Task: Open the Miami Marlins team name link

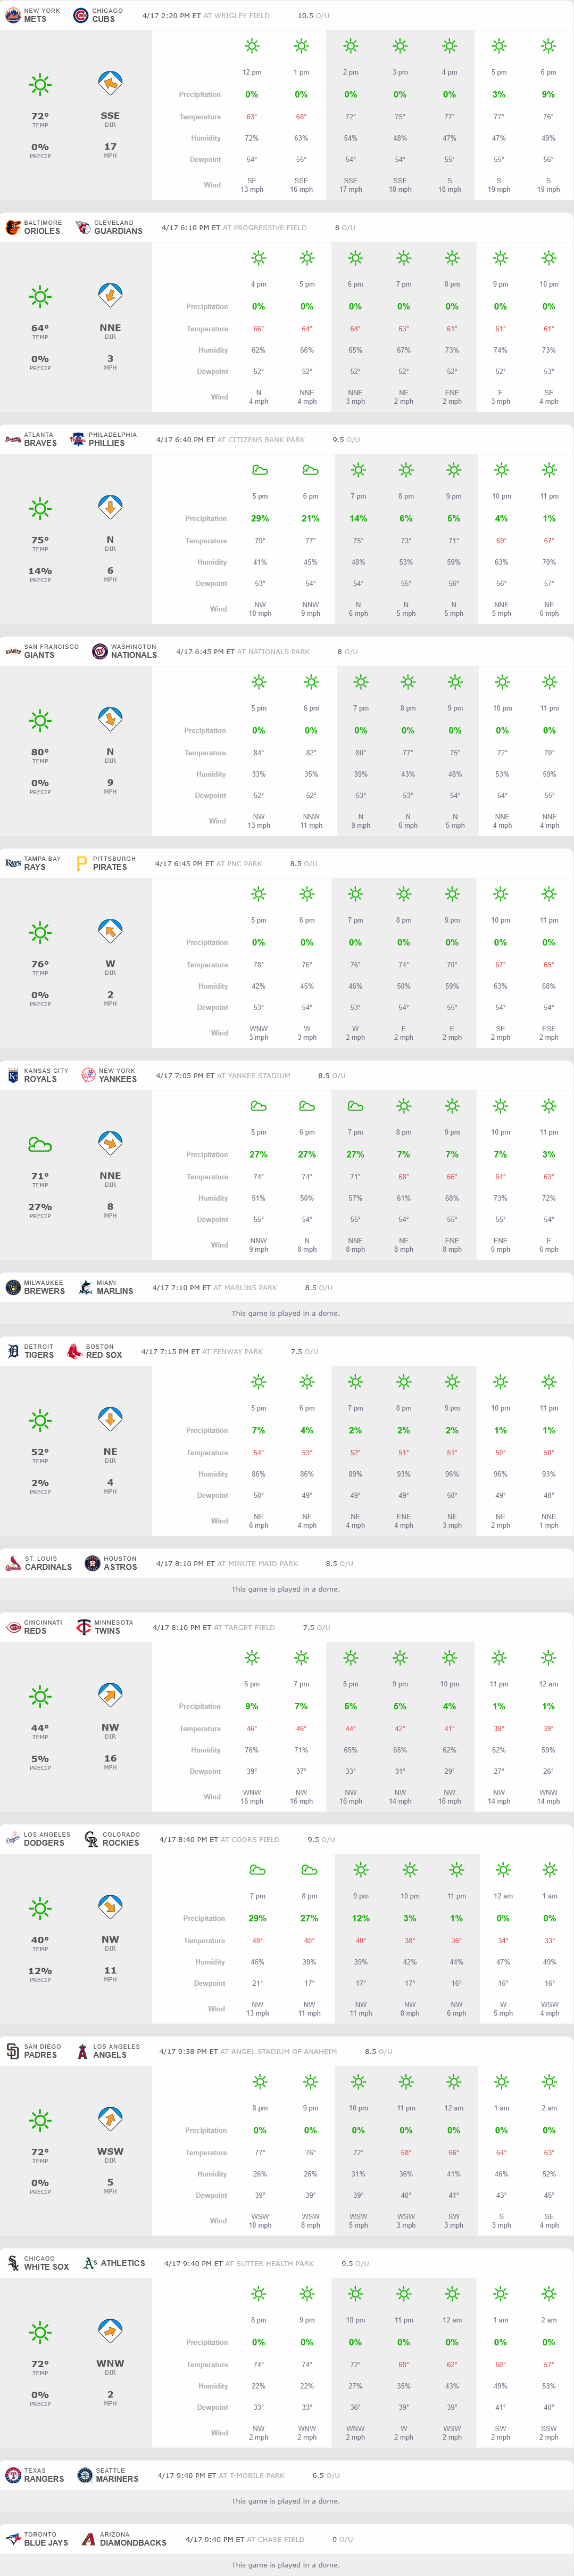Action: (115, 1291)
